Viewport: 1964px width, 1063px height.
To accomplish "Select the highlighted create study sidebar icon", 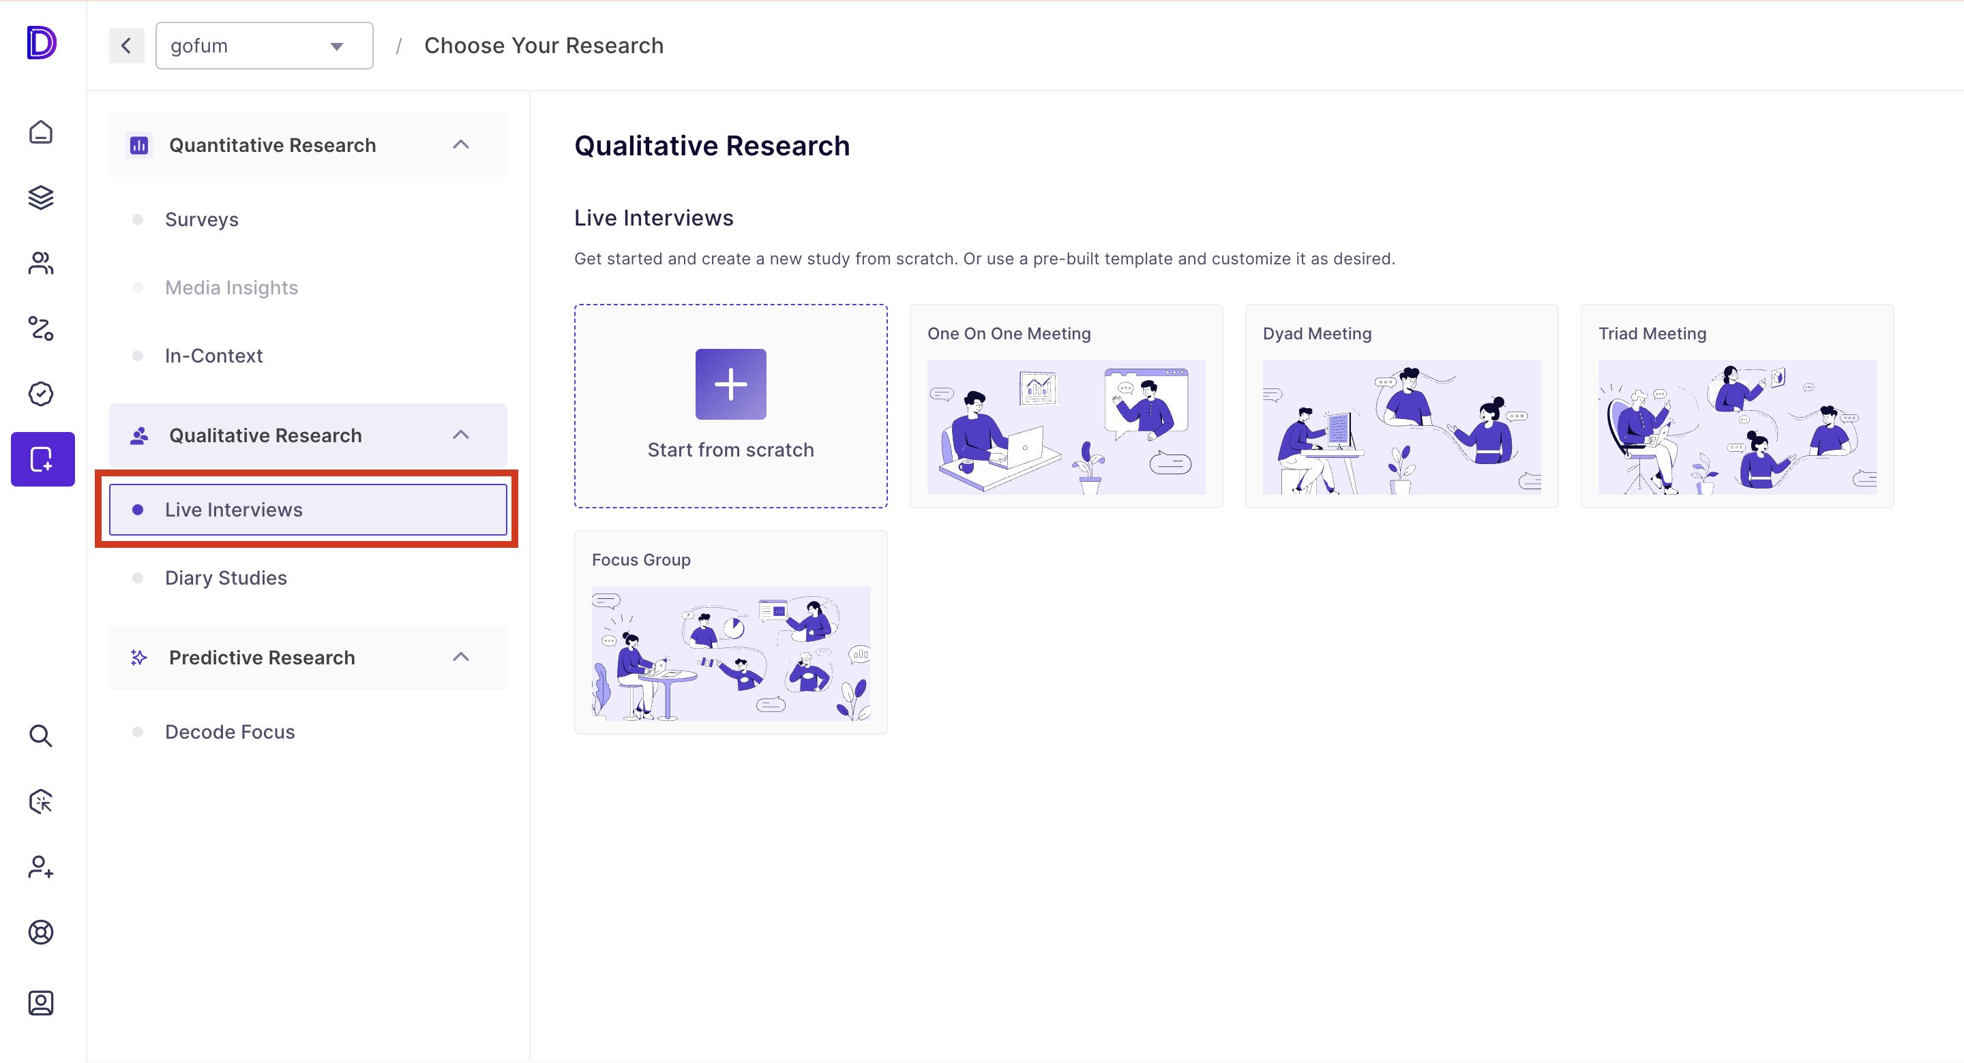I will pyautogui.click(x=43, y=459).
